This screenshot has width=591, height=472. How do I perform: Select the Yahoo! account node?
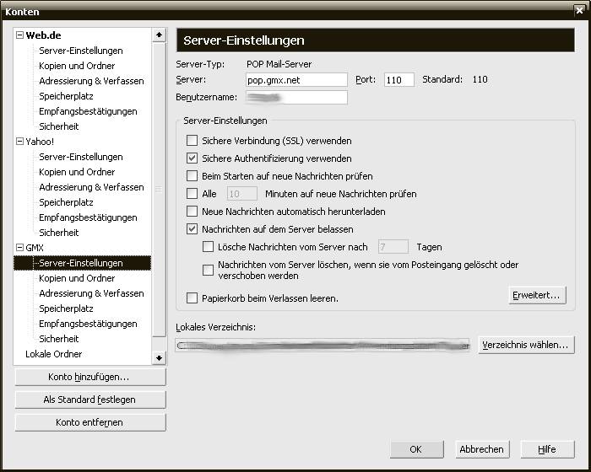(x=40, y=142)
